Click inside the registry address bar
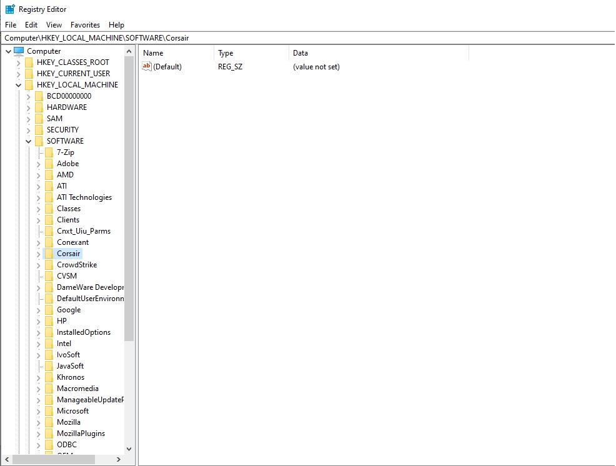 [250, 37]
